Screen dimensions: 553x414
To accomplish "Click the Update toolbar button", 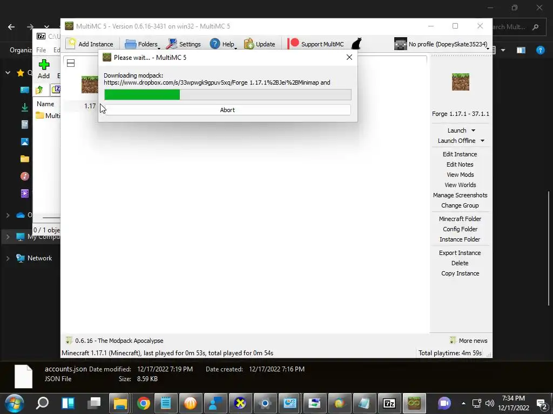I will pos(260,44).
